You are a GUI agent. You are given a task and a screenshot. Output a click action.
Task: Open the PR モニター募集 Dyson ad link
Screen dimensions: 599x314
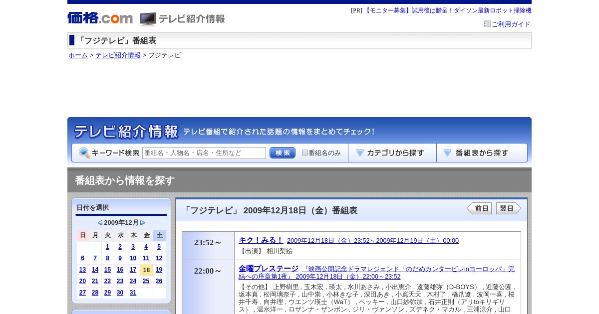click(x=448, y=10)
